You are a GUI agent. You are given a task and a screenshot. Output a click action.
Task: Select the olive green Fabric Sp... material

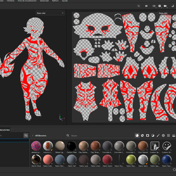pyautogui.click(x=155, y=159)
